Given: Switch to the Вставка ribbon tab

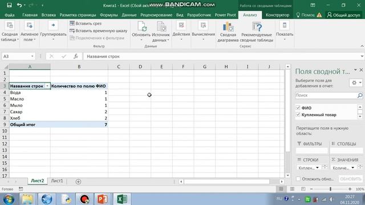Looking at the screenshot, I should [48, 15].
